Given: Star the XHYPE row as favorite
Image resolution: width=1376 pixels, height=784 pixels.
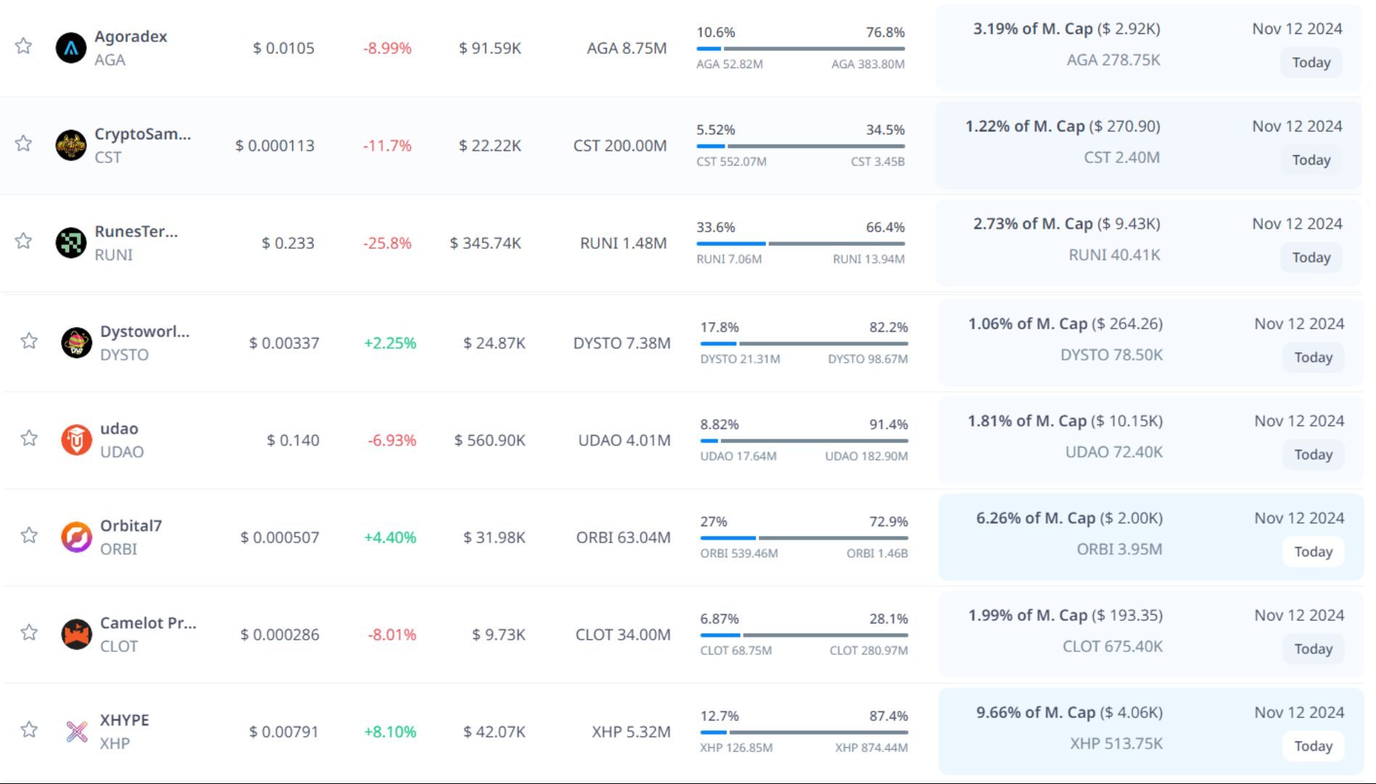Looking at the screenshot, I should (x=29, y=730).
